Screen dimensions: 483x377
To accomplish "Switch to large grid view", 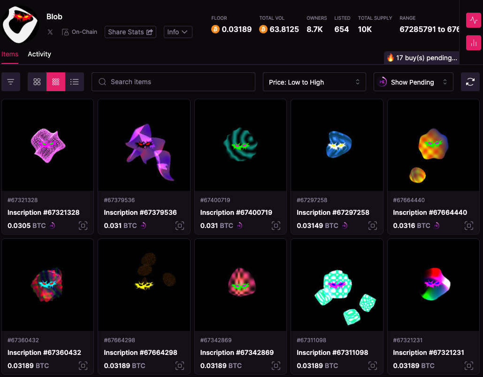I will coord(37,82).
